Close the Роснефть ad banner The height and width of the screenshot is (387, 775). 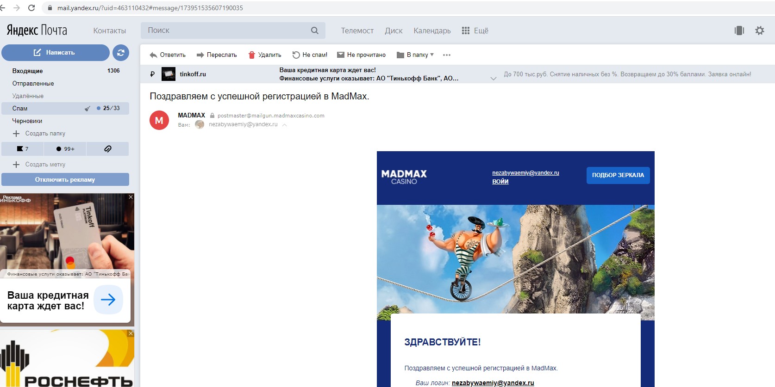pyautogui.click(x=131, y=333)
